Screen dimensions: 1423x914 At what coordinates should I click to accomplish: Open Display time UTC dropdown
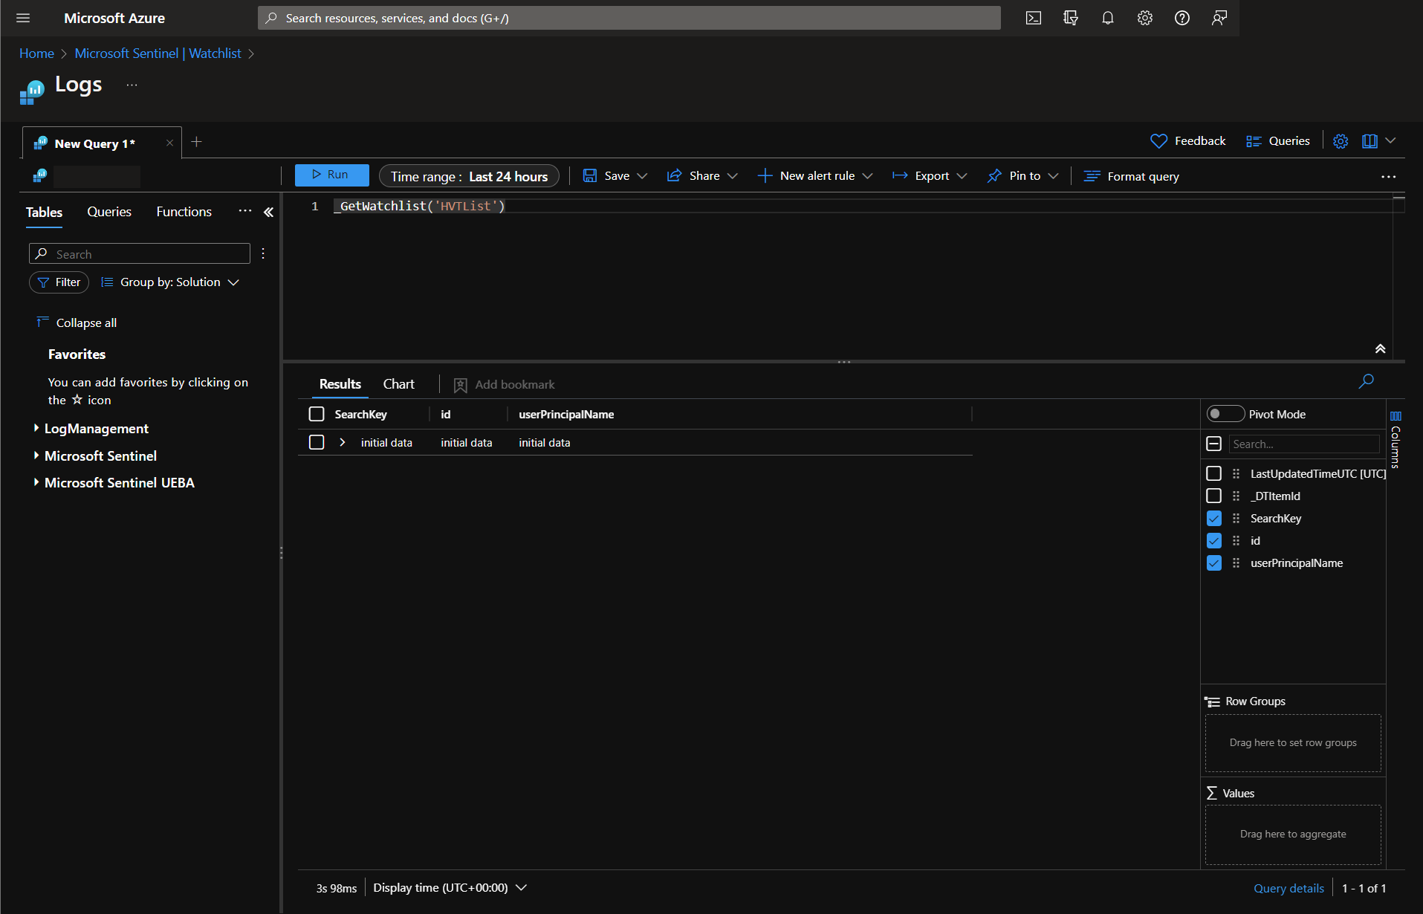pyautogui.click(x=450, y=887)
